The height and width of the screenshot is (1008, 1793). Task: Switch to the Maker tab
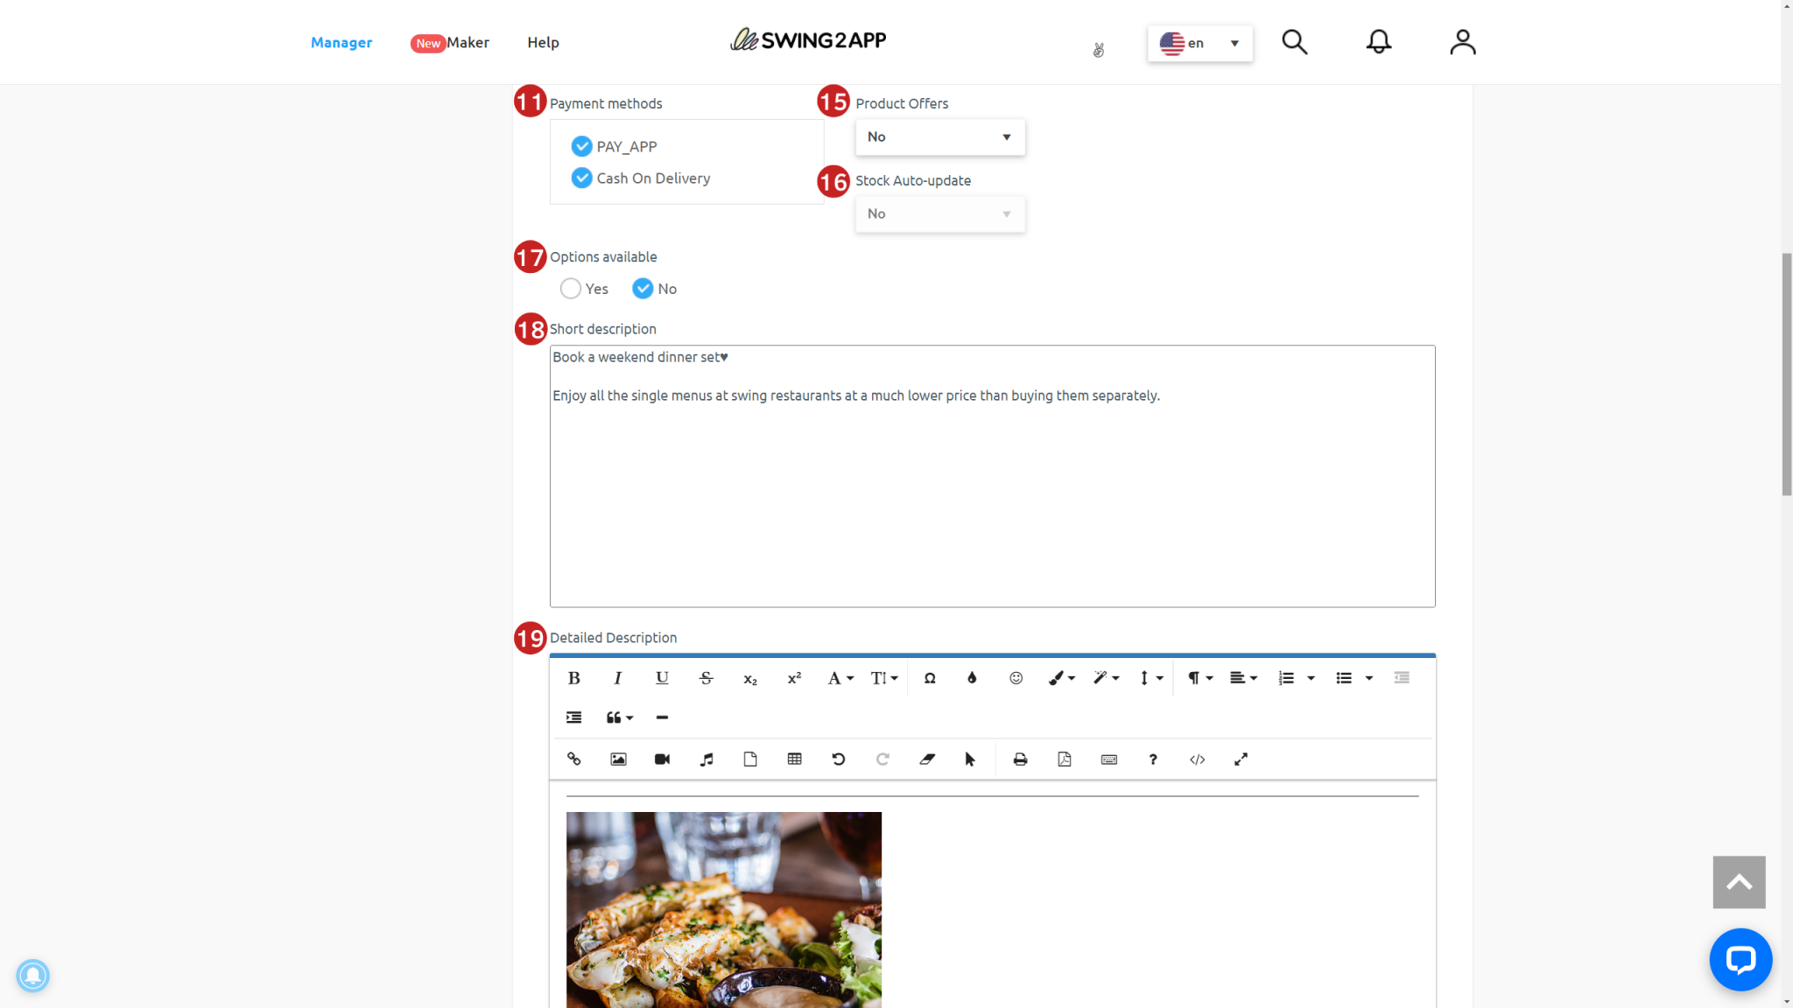pos(467,42)
